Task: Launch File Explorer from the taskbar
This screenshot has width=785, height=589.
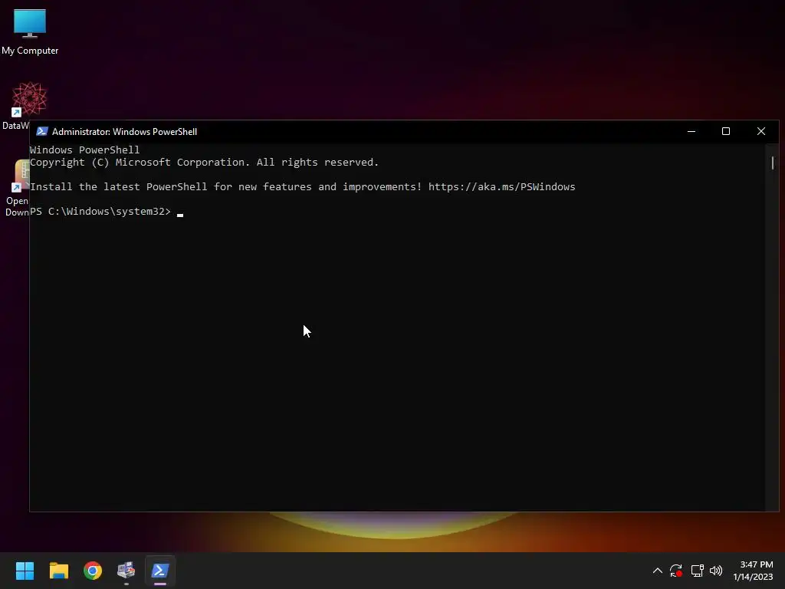Action: [x=58, y=571]
